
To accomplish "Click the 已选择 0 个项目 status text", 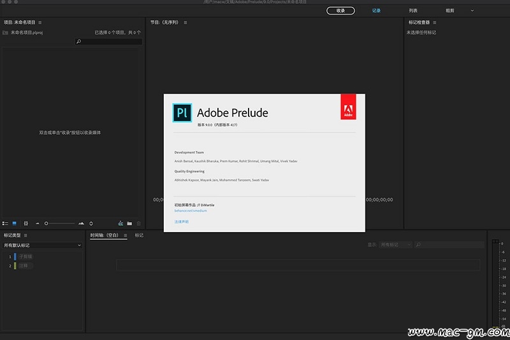I will (118, 33).
